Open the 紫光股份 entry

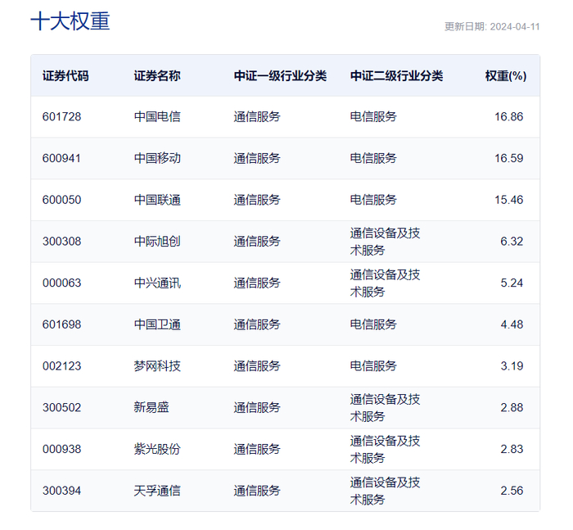(x=157, y=449)
